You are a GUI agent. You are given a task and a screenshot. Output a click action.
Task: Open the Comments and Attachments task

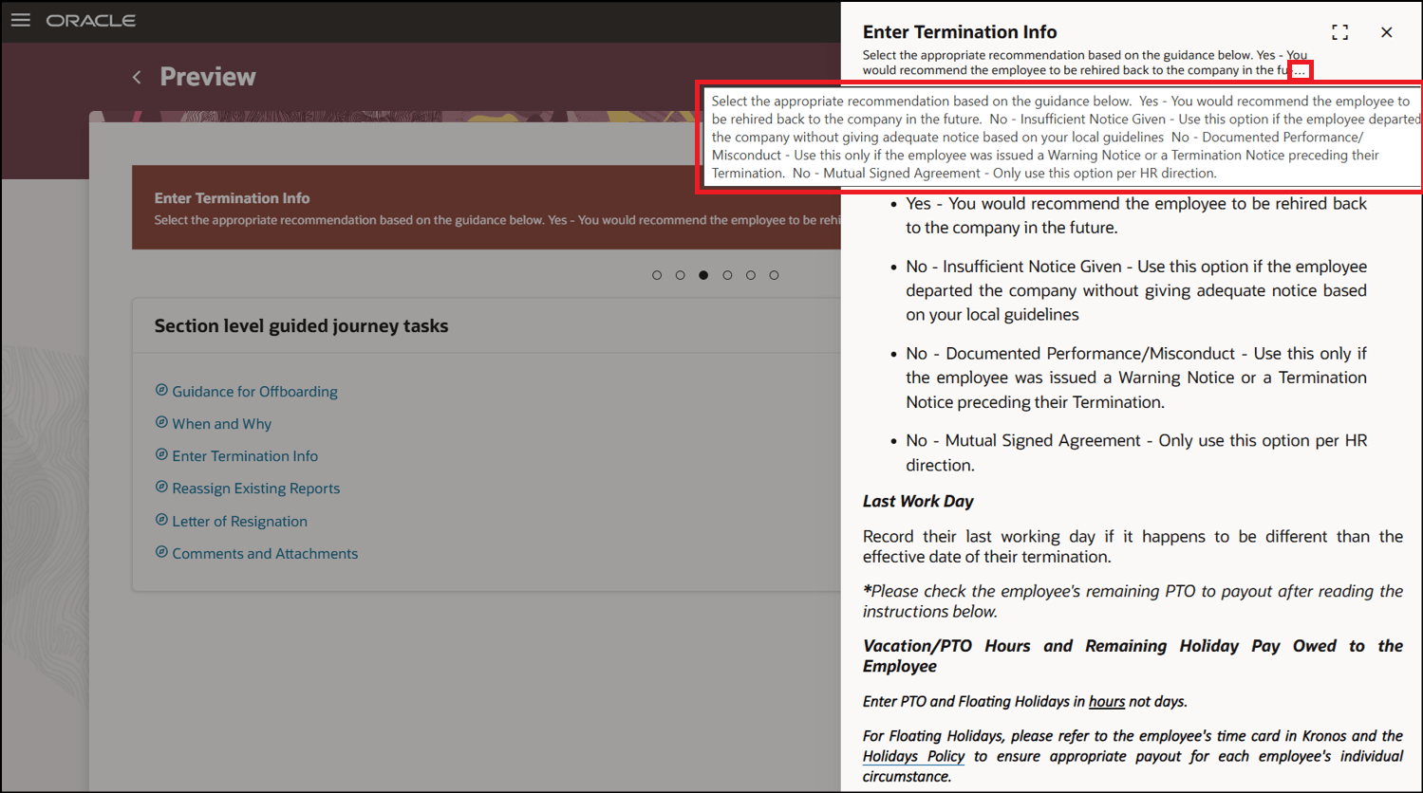[265, 552]
